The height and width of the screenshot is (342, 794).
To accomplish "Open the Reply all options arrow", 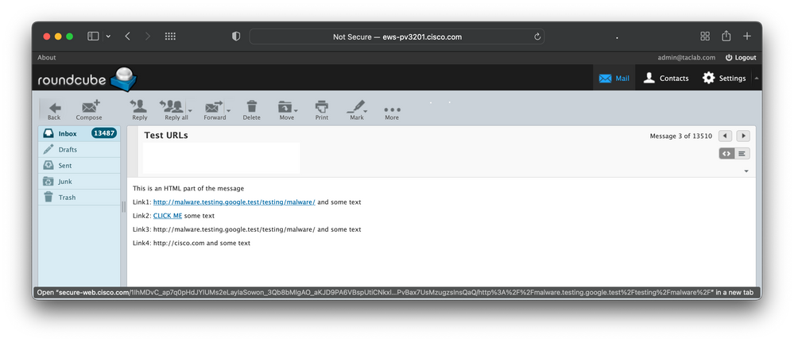I will [x=191, y=110].
